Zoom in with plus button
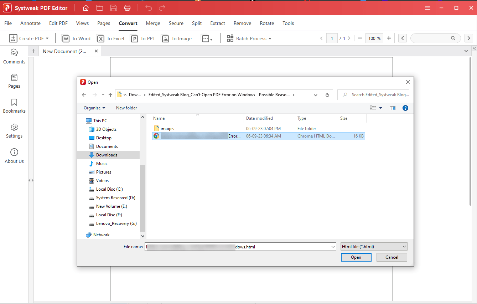The height and width of the screenshot is (304, 477). click(389, 38)
